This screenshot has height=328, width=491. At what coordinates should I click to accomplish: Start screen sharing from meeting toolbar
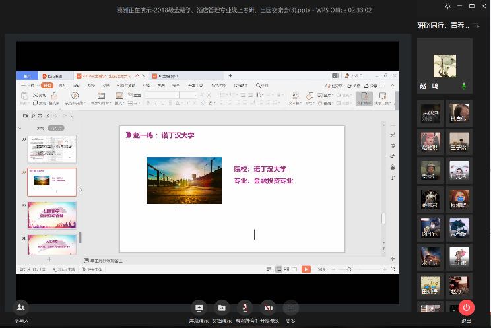click(199, 308)
